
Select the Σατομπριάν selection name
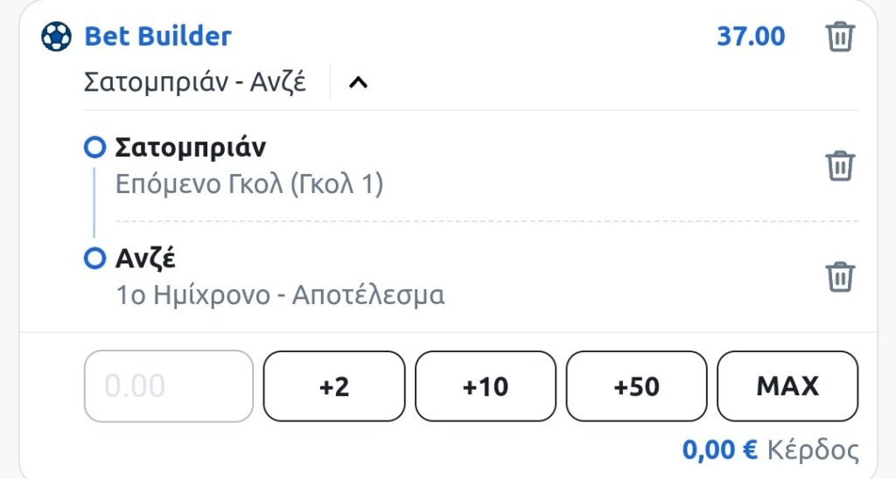tap(190, 149)
